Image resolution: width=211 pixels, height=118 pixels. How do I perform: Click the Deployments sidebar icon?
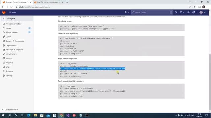[x=4, y=45]
